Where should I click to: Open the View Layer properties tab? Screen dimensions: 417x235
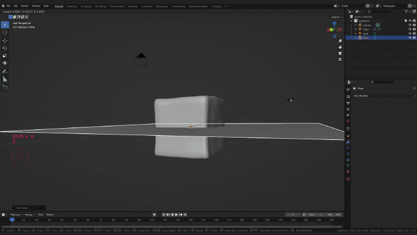point(348,109)
